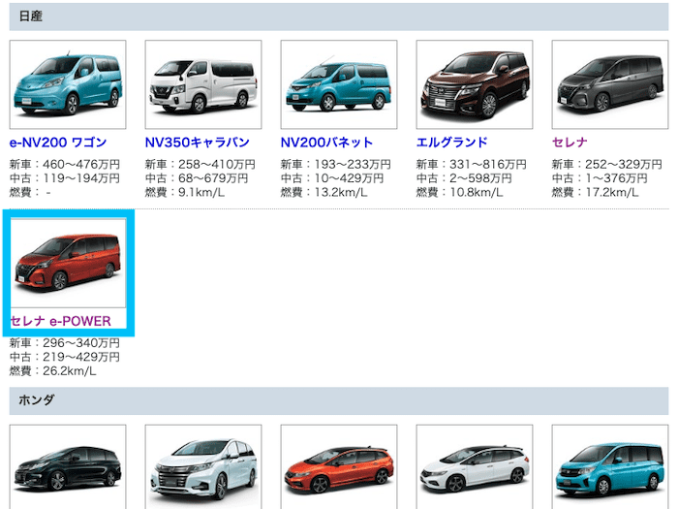Click the text 中古：1〜376万円
The width and height of the screenshot is (678, 509).
coord(600,178)
